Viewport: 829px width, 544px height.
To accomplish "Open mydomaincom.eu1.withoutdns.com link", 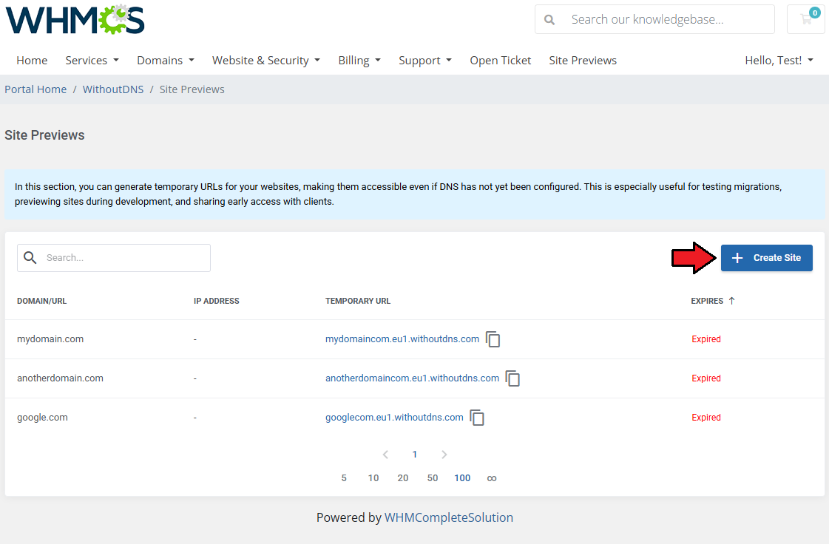I will pyautogui.click(x=402, y=339).
